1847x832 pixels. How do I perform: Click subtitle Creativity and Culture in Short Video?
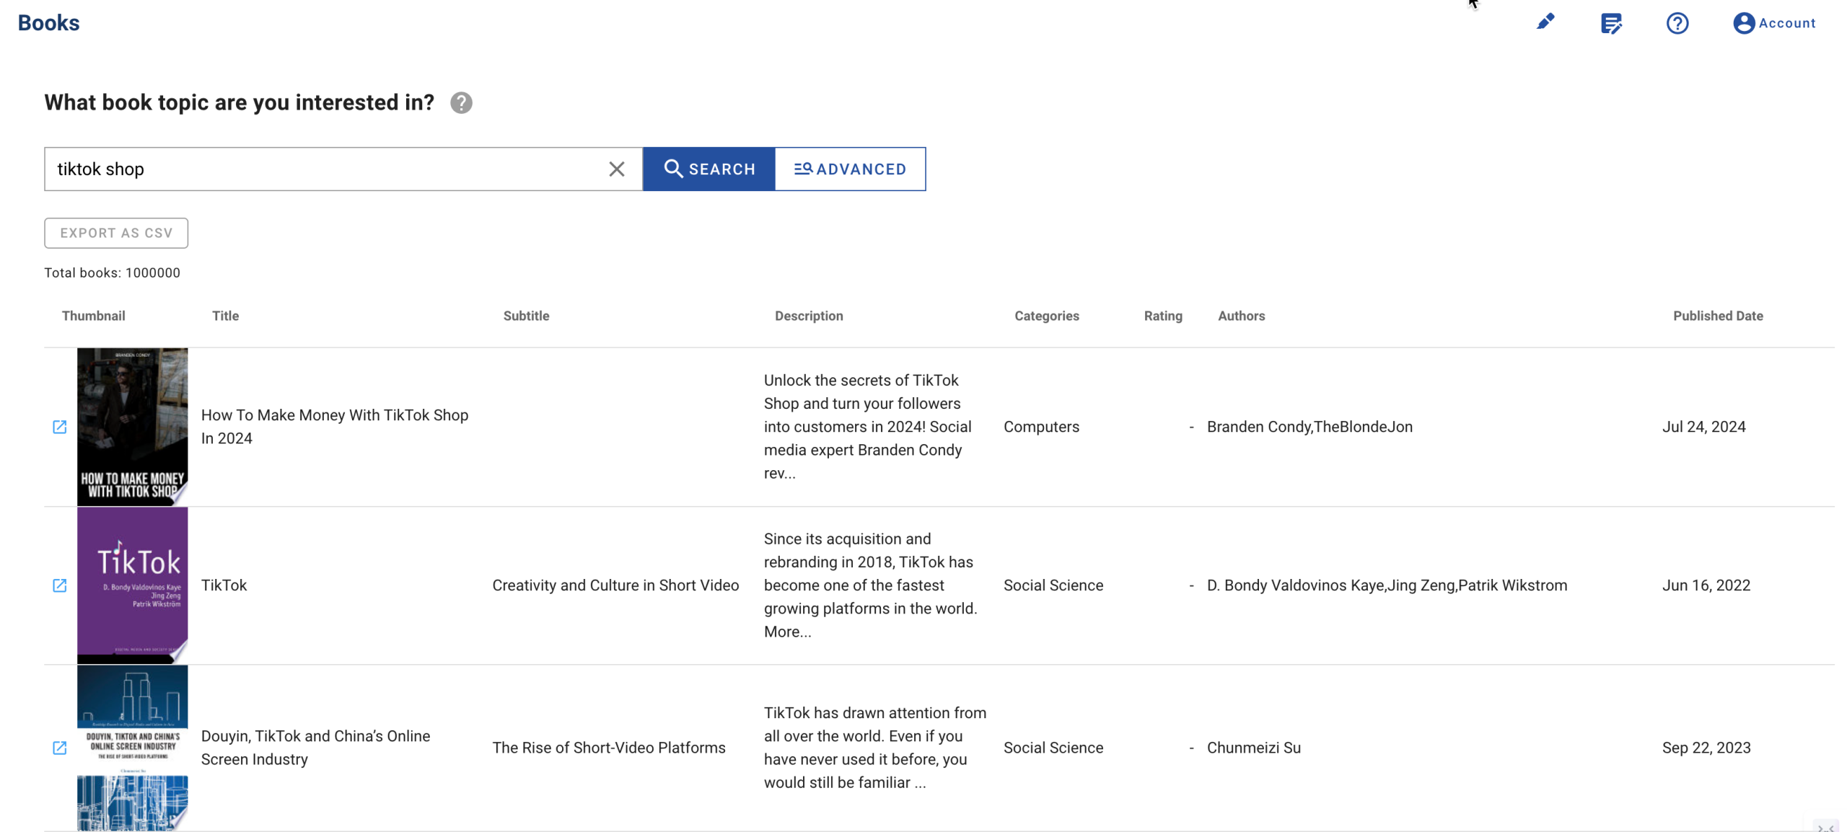point(615,585)
